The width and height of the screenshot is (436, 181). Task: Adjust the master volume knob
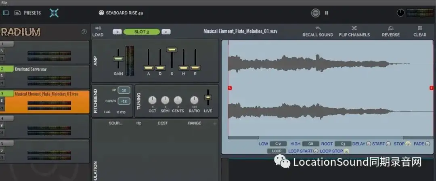400,13
